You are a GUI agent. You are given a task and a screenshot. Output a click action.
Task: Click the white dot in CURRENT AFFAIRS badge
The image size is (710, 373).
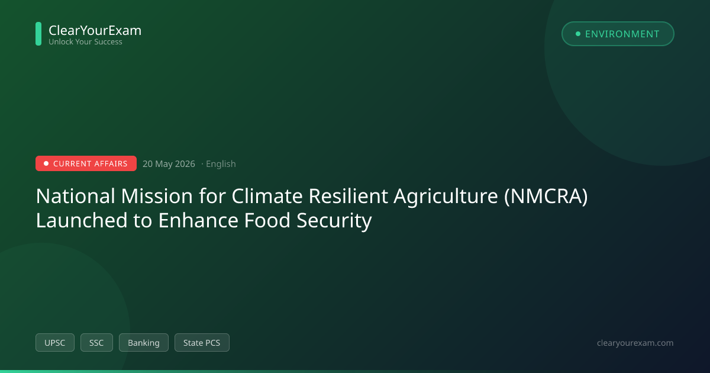point(46,163)
